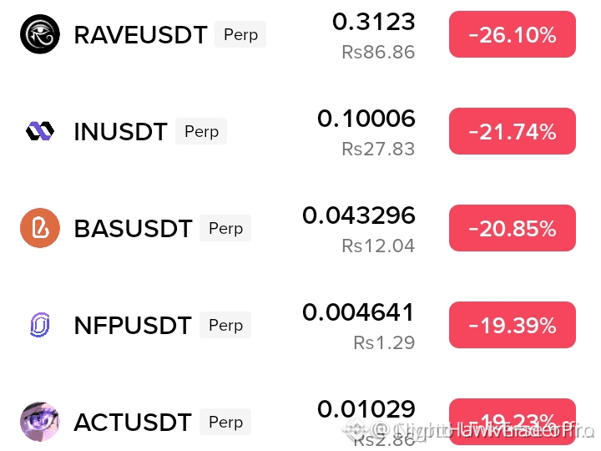
Task: Tap the -21.74% change badge
Action: coord(512,131)
